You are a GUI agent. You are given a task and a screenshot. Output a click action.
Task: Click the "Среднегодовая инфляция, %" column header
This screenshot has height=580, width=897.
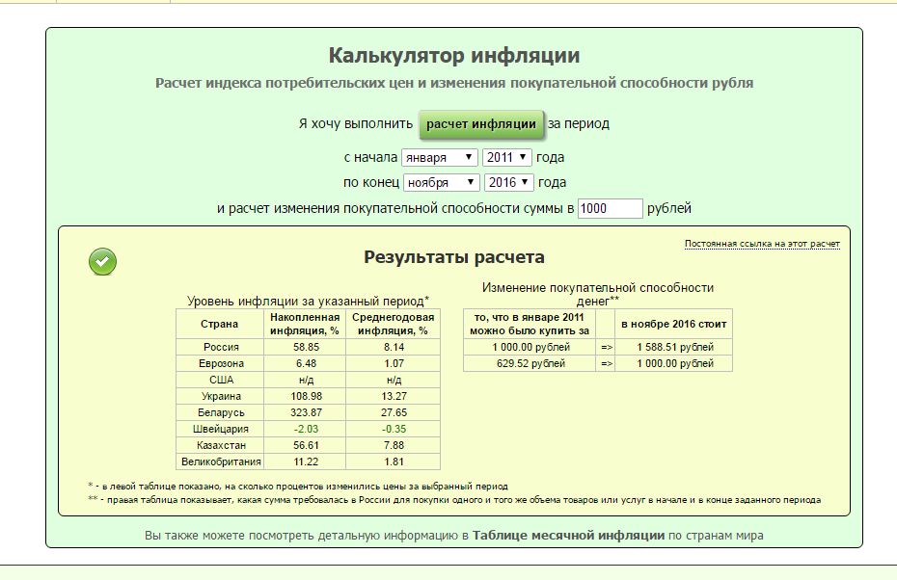(393, 324)
